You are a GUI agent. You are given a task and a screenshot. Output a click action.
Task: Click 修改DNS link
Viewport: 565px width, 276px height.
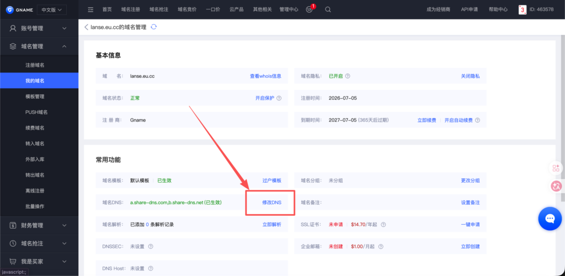pyautogui.click(x=271, y=203)
